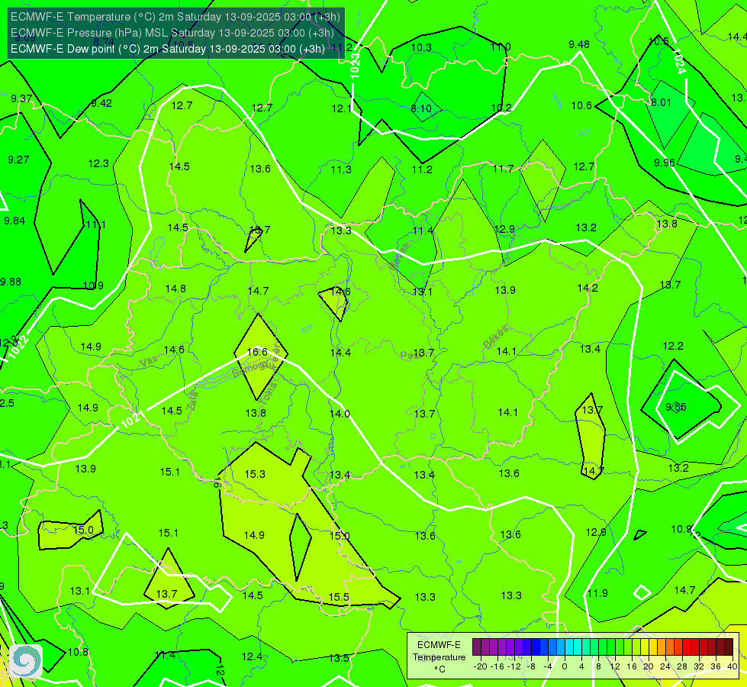Click the 8.01 temperature value

pyautogui.click(x=661, y=102)
